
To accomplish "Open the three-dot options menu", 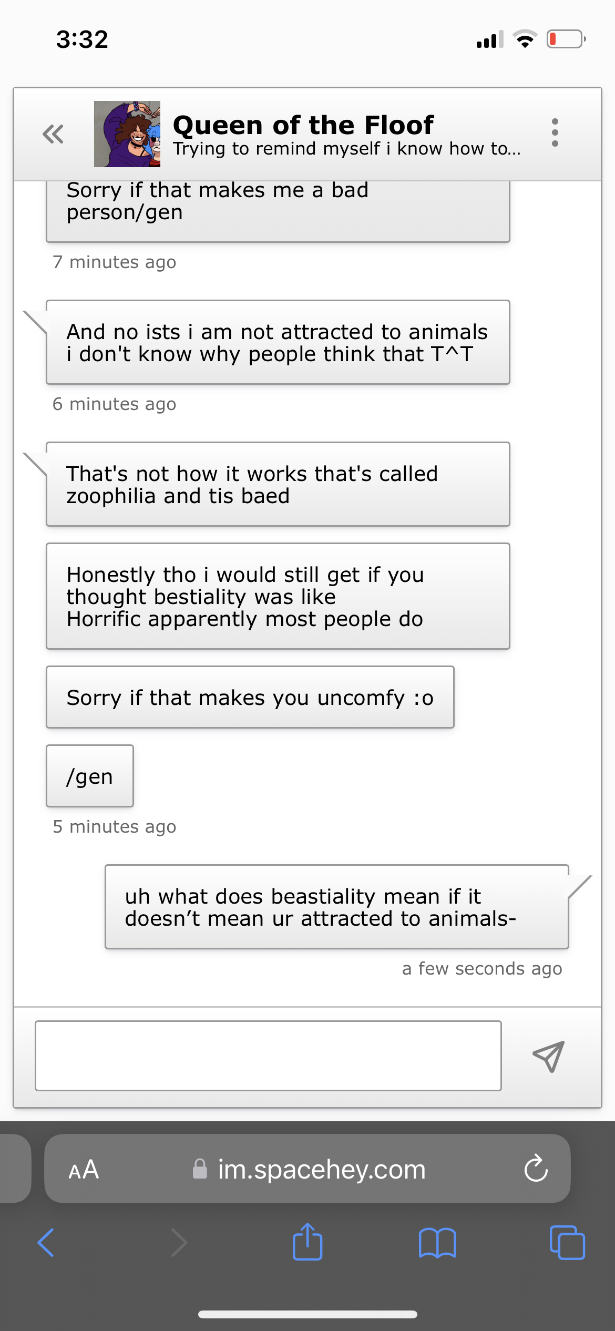I will 555,132.
